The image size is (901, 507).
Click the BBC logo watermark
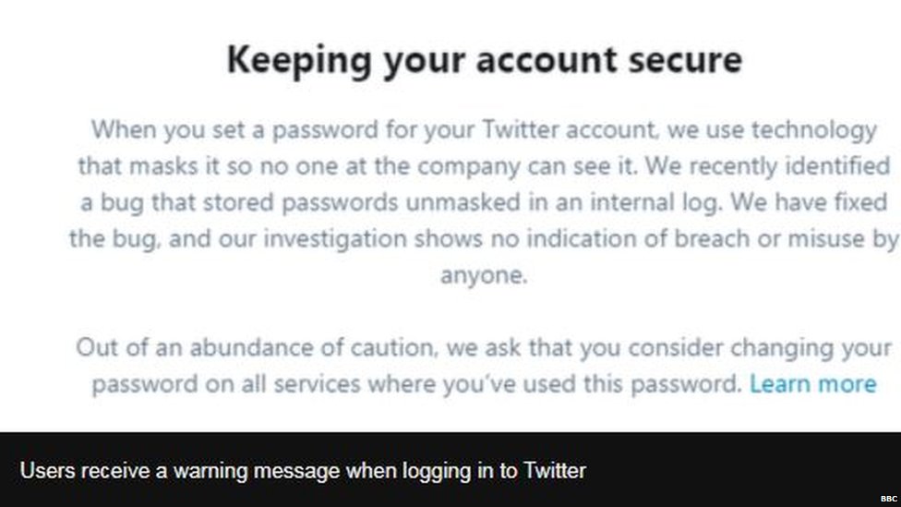[888, 499]
